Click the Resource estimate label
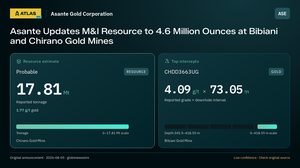Viewport: 300px width, 168px height. (41, 61)
